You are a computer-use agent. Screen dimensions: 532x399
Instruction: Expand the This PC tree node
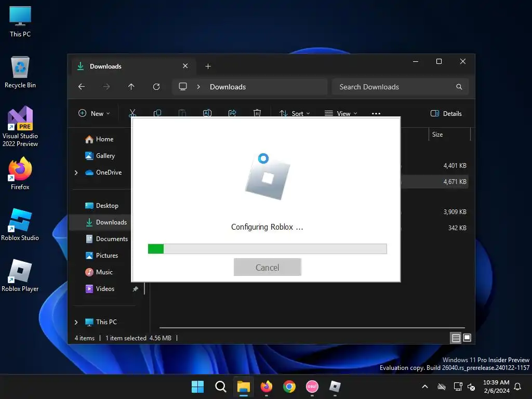point(76,322)
